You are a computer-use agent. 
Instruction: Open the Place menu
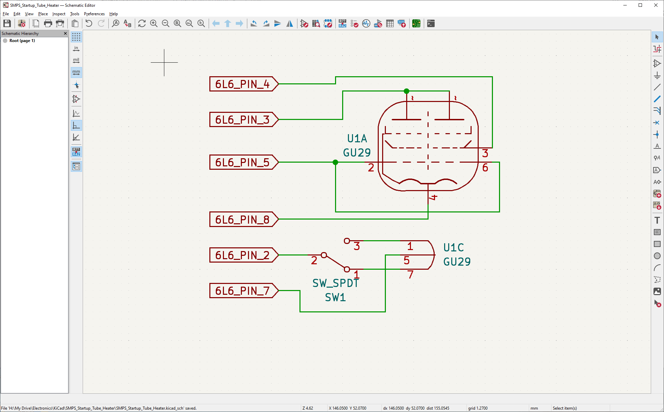click(43, 14)
